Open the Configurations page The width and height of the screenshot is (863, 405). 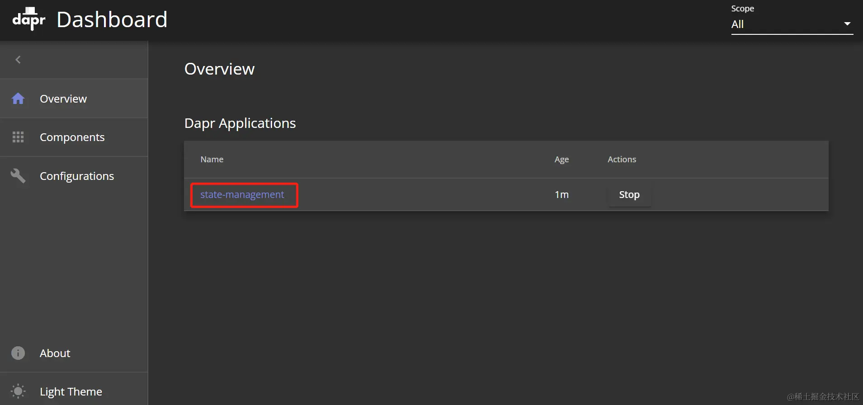[x=74, y=176]
